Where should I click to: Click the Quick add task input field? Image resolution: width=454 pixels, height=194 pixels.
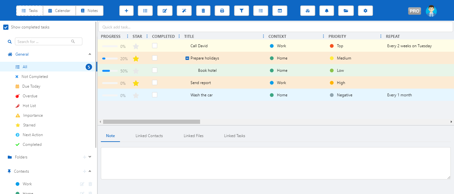[275, 27]
